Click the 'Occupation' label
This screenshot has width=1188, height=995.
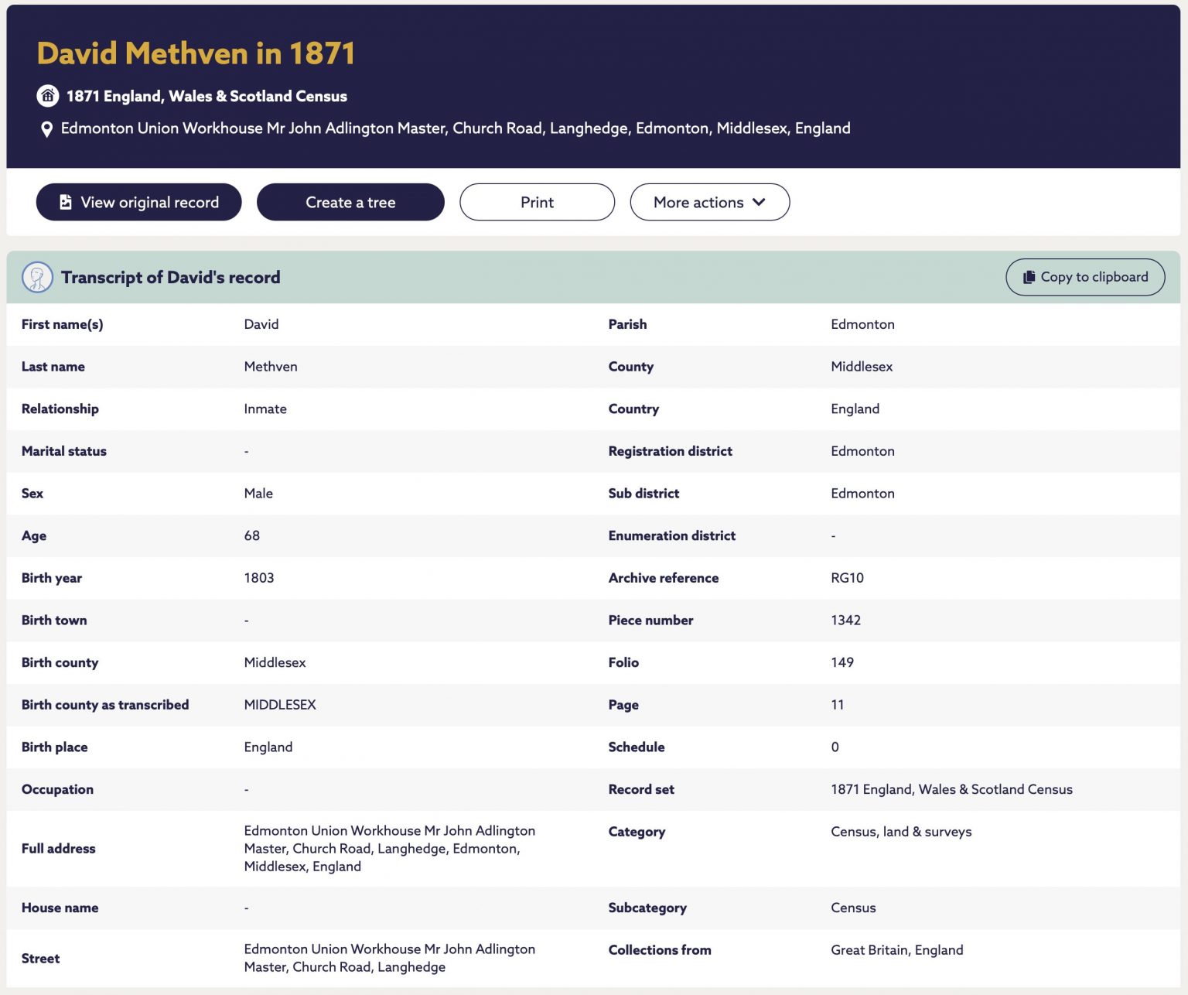click(x=57, y=789)
